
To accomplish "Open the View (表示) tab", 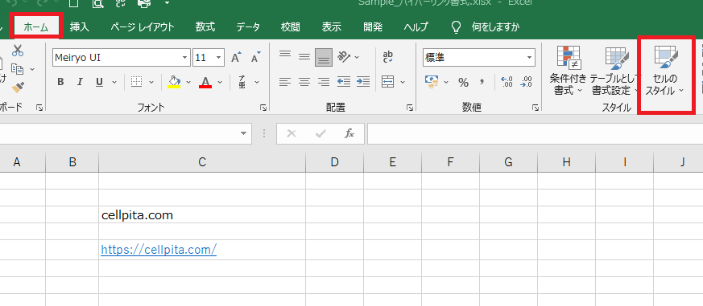I will point(331,27).
